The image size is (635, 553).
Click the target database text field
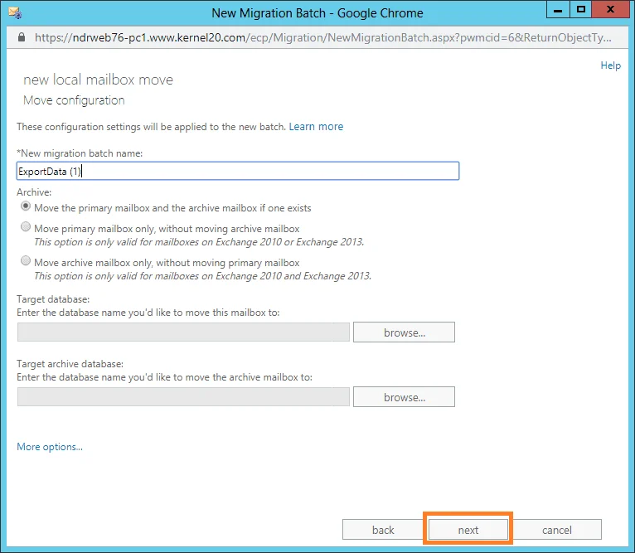(x=183, y=332)
